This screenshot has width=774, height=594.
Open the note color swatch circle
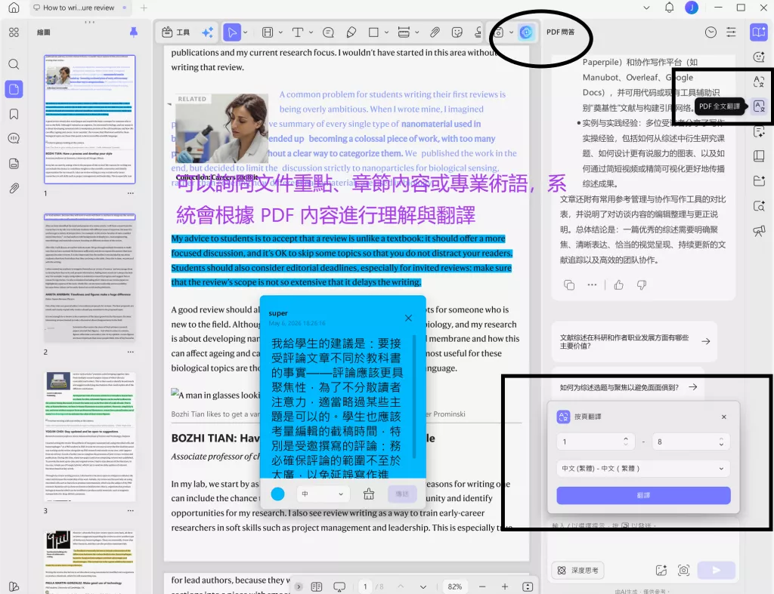278,494
